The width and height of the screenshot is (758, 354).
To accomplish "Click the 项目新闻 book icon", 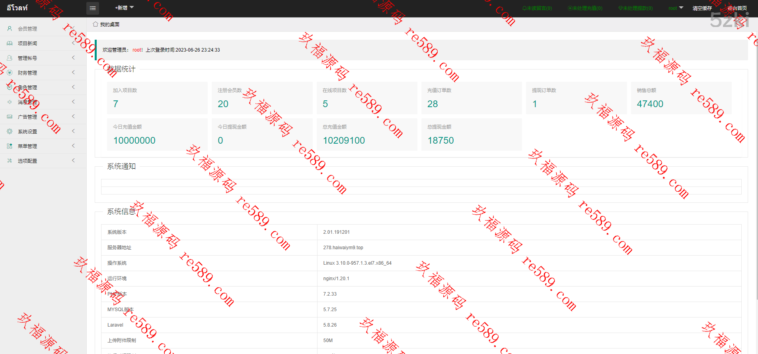I will 10,43.
